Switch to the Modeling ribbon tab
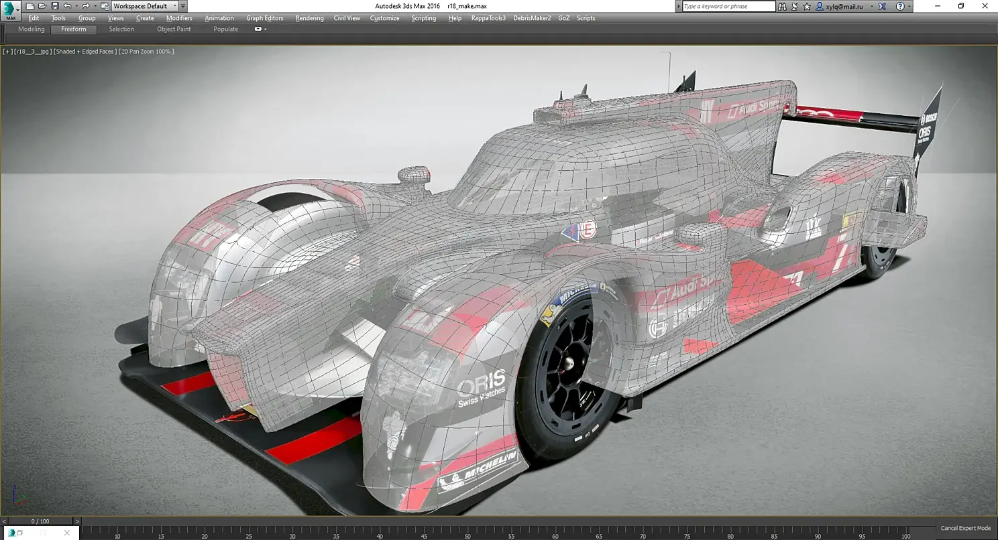 tap(31, 29)
